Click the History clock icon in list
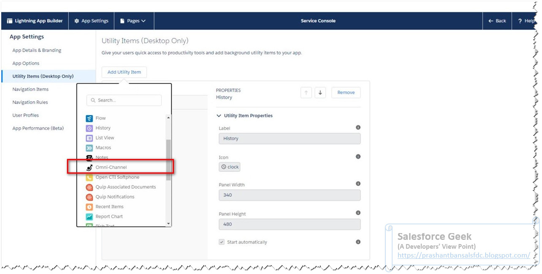 tap(89, 128)
